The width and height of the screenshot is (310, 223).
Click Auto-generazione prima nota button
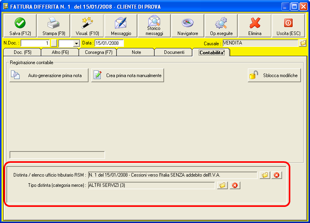[x=49, y=76]
